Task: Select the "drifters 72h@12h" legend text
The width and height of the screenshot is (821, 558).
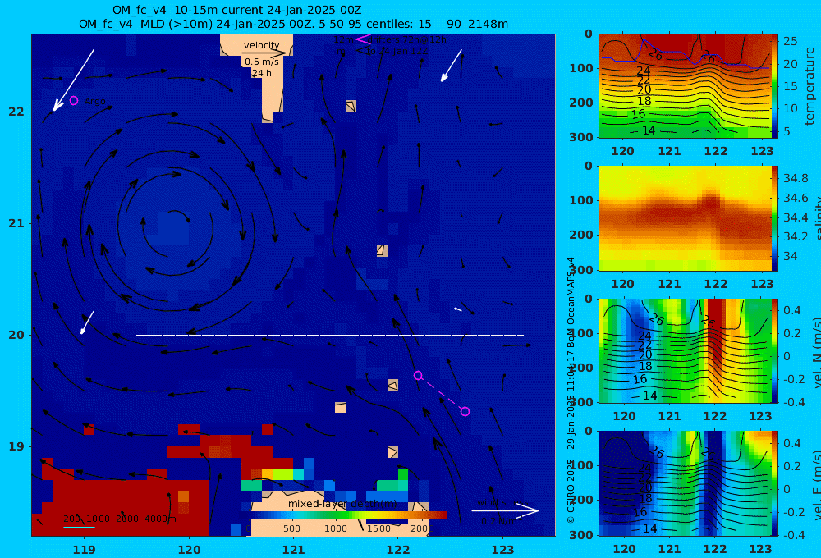Action: tap(408, 39)
